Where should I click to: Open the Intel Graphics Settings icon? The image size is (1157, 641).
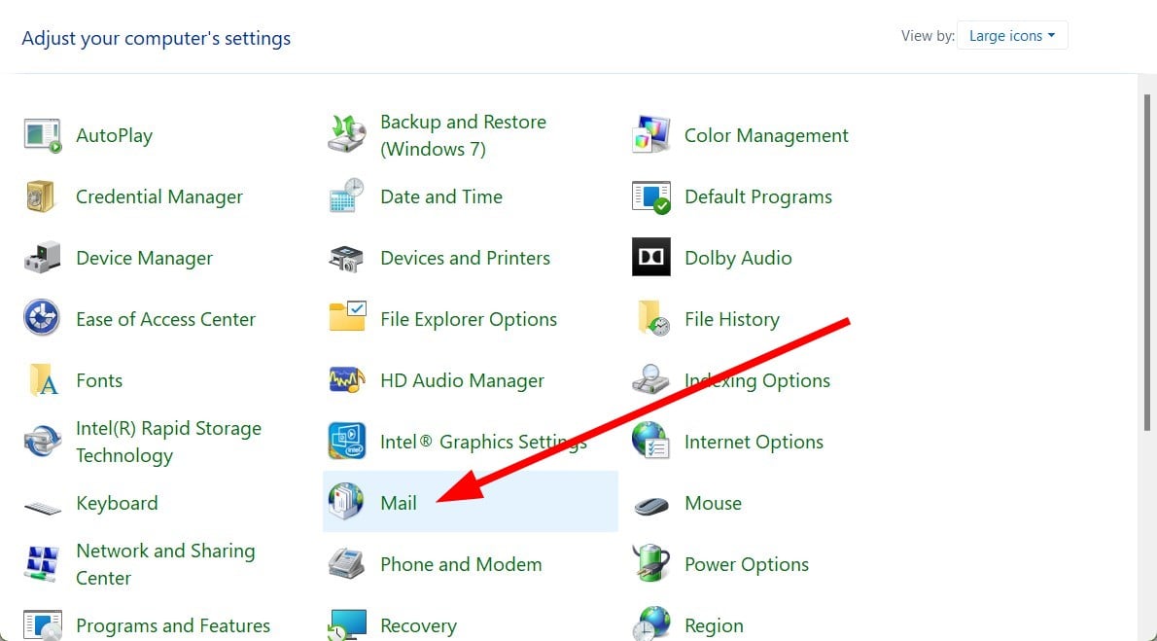[x=347, y=442]
